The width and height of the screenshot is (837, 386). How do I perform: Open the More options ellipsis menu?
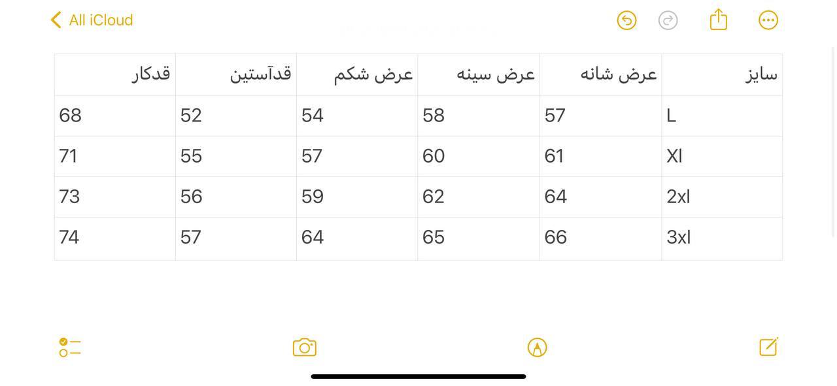768,20
